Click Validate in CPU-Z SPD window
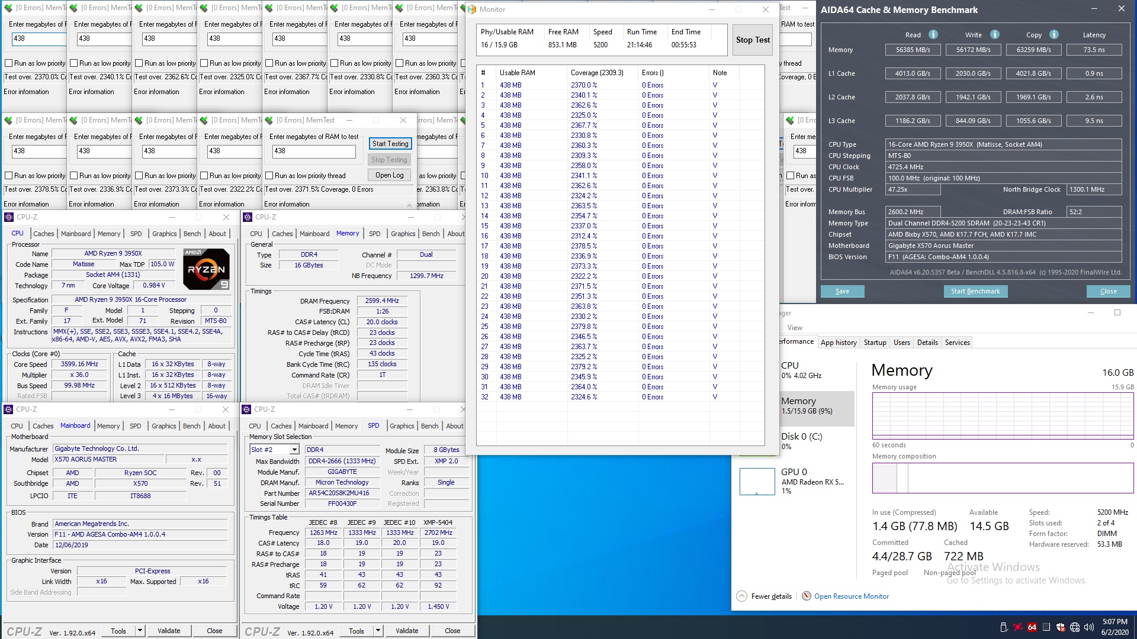The width and height of the screenshot is (1137, 639). coord(407,631)
